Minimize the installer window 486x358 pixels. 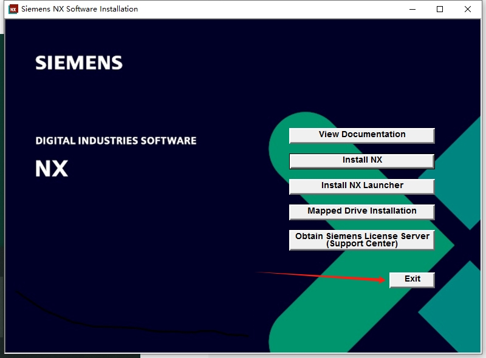pos(412,9)
